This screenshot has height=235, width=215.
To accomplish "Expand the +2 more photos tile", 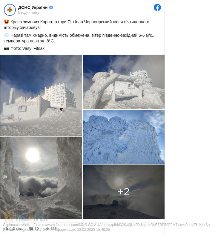I will point(124,192).
